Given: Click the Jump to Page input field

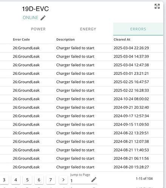Looking at the screenshot, I should coord(80,180).
